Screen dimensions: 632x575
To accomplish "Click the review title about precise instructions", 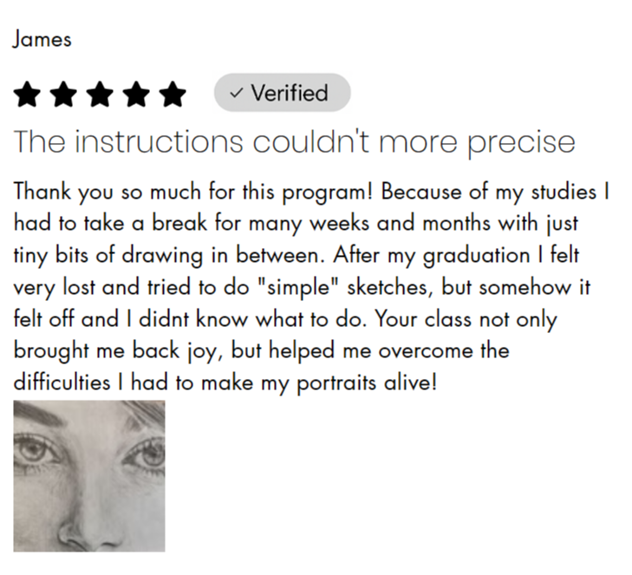I will (x=294, y=142).
